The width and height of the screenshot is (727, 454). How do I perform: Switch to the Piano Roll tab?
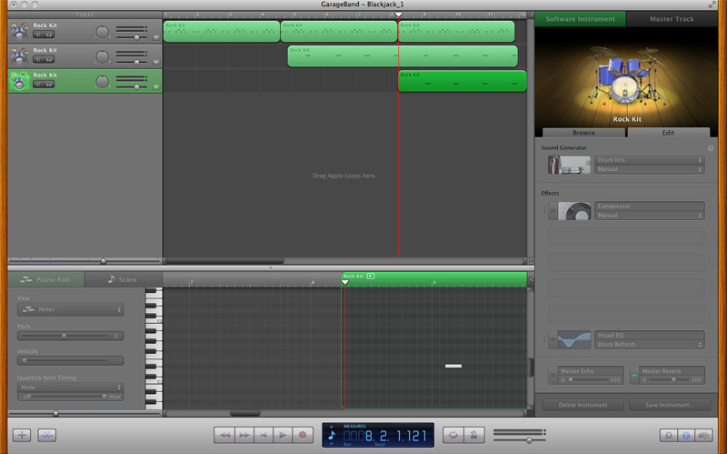click(46, 279)
